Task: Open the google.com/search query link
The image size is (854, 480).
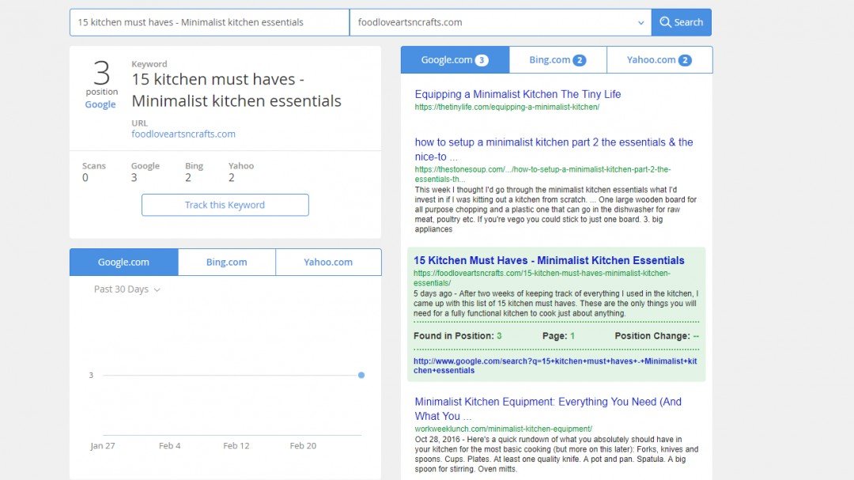Action: click(555, 365)
